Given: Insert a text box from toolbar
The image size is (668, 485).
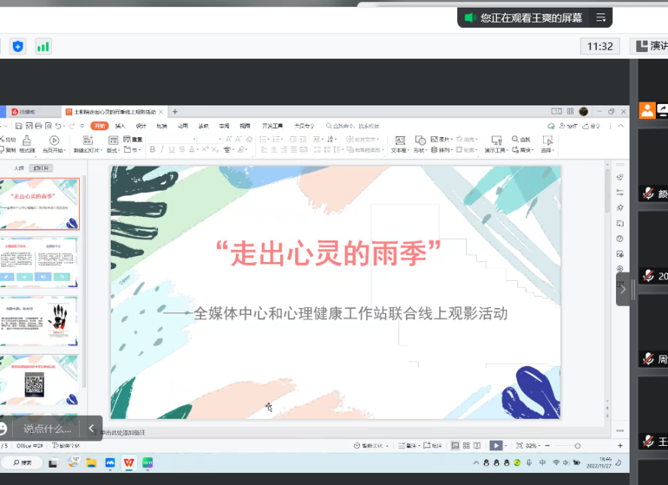Looking at the screenshot, I should (x=400, y=141).
